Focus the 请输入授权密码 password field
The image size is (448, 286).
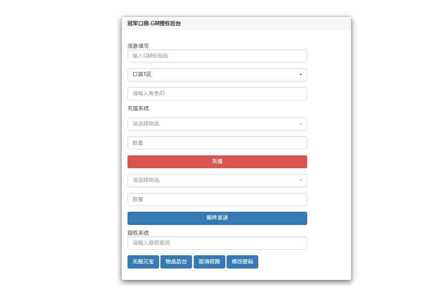tap(217, 243)
